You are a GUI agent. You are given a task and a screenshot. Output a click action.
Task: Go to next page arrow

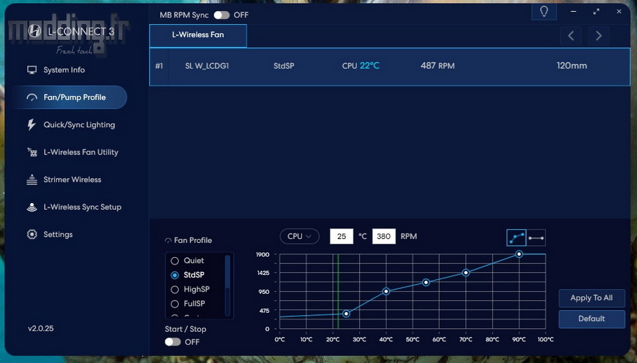coord(598,35)
